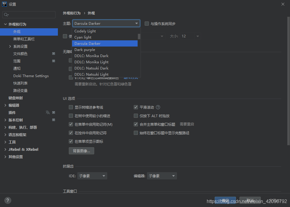Expand the 系统设置 tree node

pyautogui.click(x=9, y=46)
